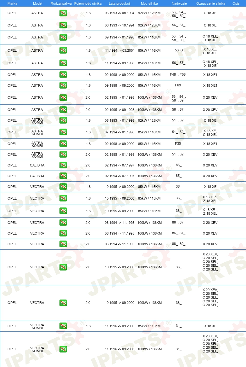
Task: Click the Moc silnika column header
Action: pyautogui.click(x=149, y=3)
